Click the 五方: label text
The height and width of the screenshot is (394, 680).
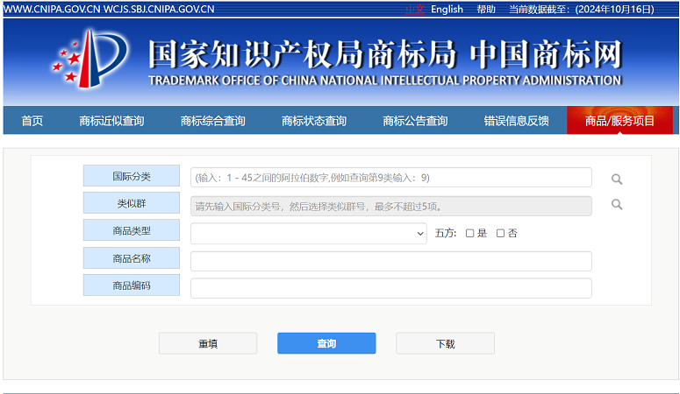[446, 234]
